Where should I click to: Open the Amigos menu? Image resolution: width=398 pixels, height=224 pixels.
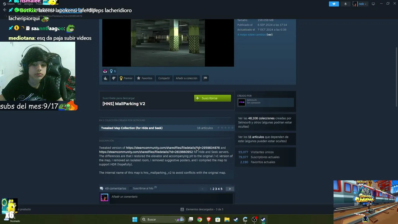point(28,4)
